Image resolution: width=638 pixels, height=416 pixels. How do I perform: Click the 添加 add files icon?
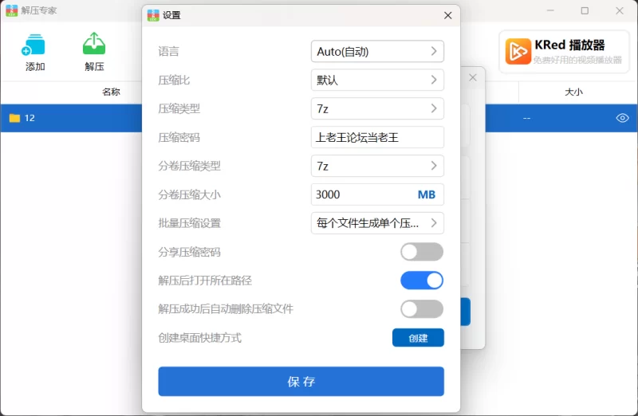pos(33,45)
